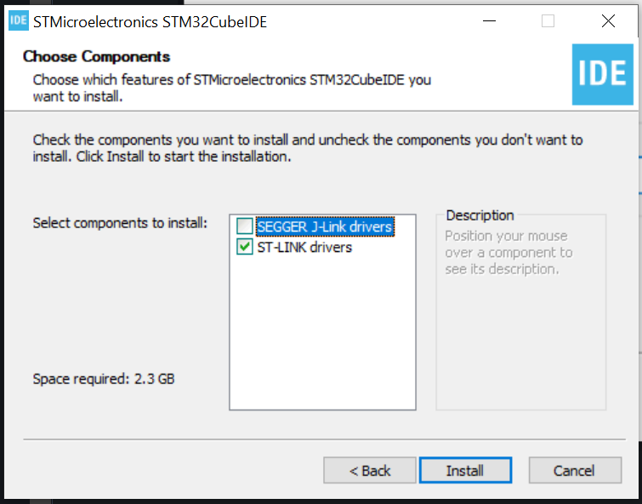Click the Choose which features subtitle text
Screen dimensions: 642x504
pyautogui.click(x=232, y=88)
